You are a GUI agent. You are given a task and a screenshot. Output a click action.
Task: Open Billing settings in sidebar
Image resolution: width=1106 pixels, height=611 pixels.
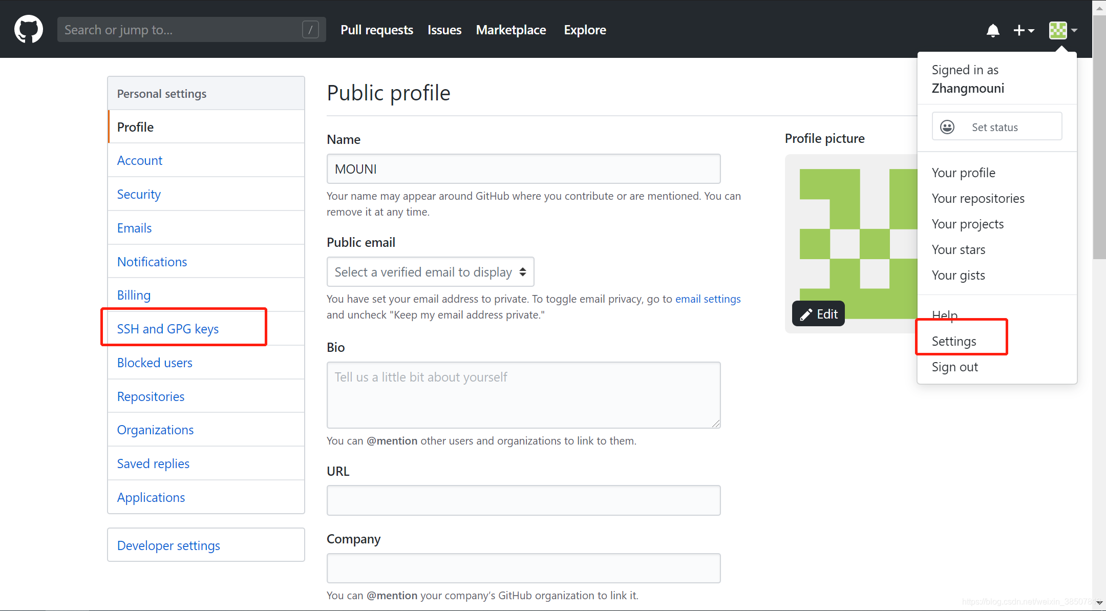206,295
